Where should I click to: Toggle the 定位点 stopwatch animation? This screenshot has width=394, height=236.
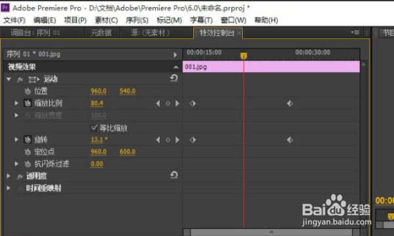28,151
